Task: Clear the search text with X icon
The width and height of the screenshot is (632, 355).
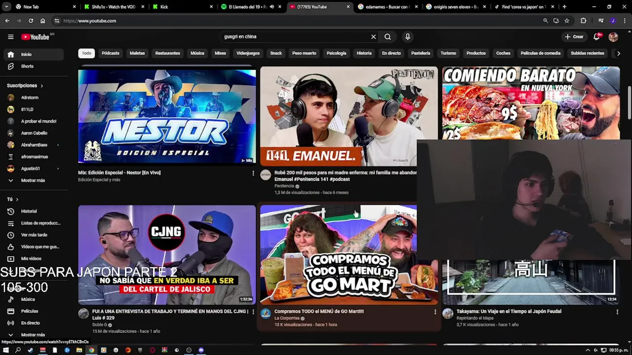Action: pyautogui.click(x=373, y=36)
